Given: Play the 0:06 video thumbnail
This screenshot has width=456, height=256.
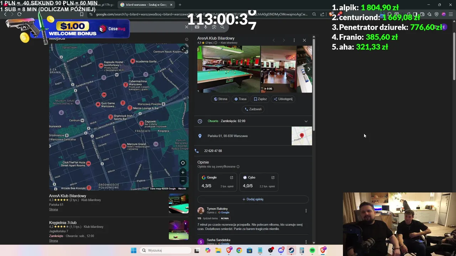Looking at the screenshot, I should tap(279, 69).
